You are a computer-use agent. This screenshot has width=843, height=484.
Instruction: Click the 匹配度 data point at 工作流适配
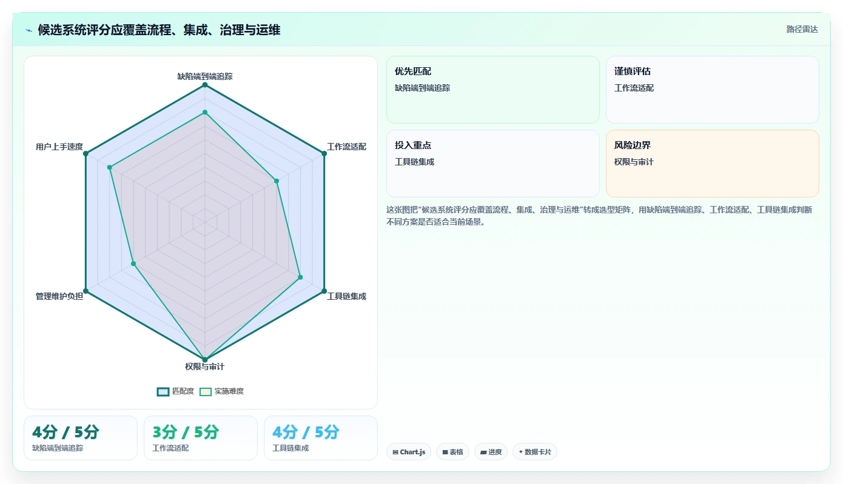(324, 154)
